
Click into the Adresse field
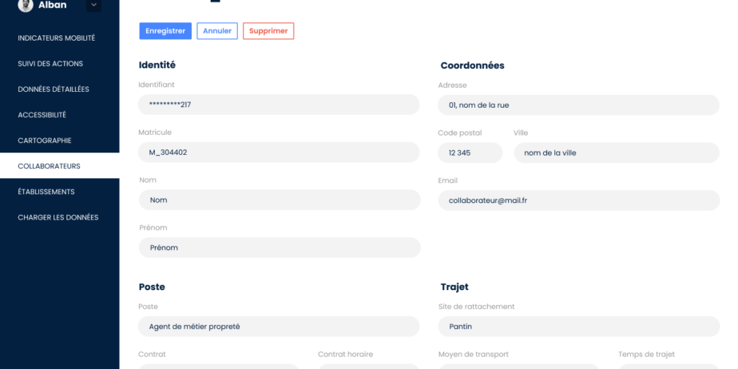tap(578, 105)
